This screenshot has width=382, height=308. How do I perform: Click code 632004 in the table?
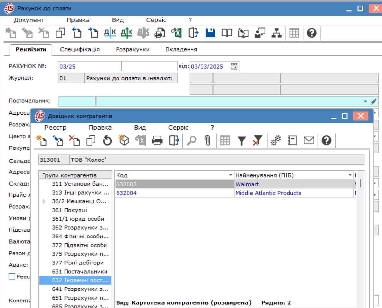pos(127,193)
